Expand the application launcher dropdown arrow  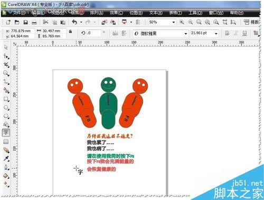tap(131, 22)
